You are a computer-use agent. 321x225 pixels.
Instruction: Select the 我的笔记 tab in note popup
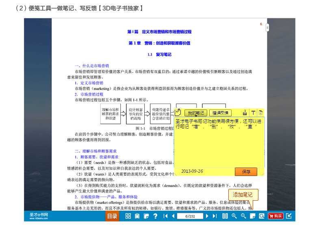coord(196,113)
